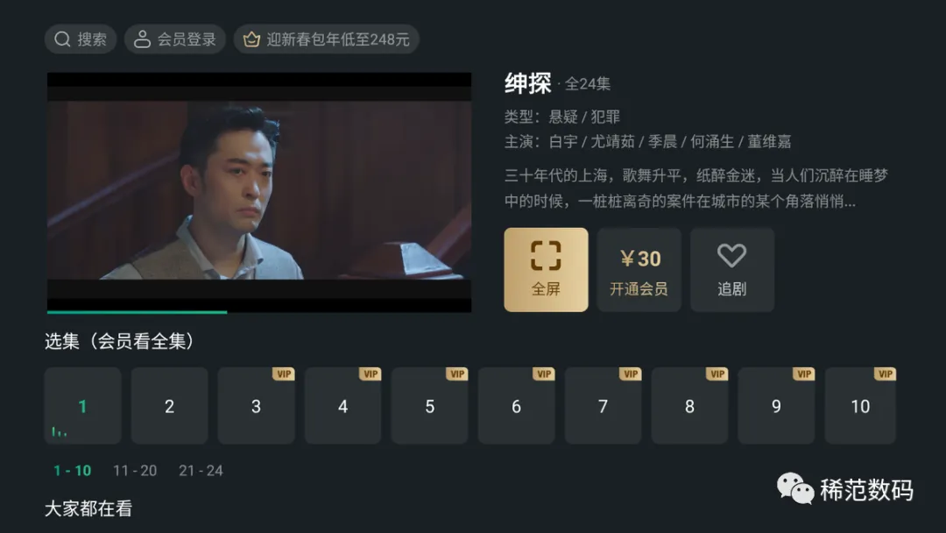This screenshot has height=533, width=946.
Task: Enter fullscreen with the 全屏 icon
Action: [x=546, y=255]
